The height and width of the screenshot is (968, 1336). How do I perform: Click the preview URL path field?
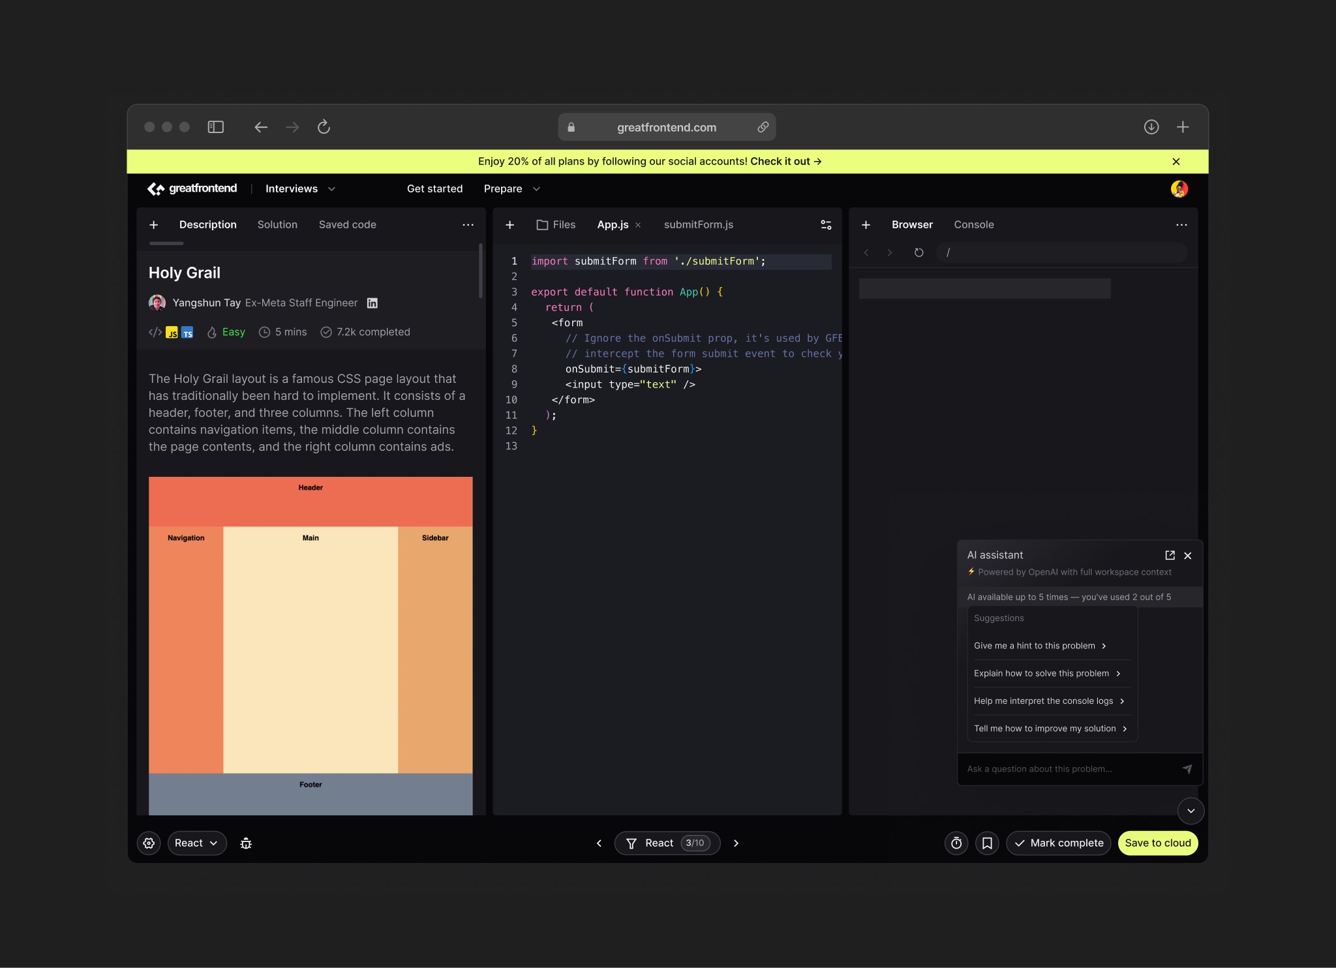(x=1062, y=252)
